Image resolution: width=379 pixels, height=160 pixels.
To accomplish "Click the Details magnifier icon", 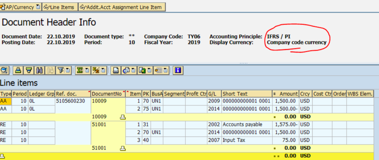I will click(x=5, y=70).
